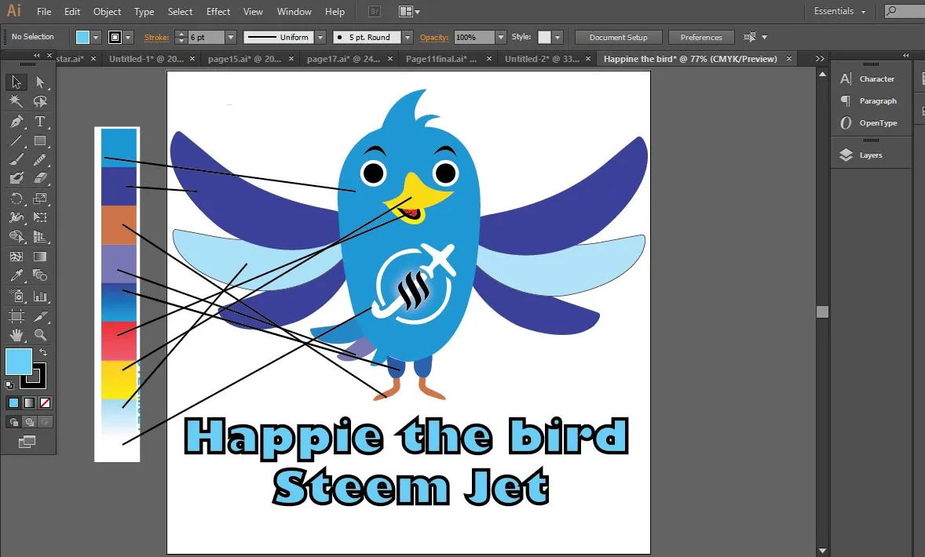Enable Draw Inside mode
This screenshot has width=925, height=557.
45,422
